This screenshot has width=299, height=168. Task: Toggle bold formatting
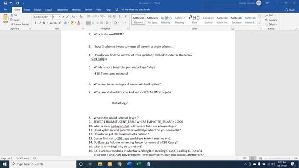(x=36, y=23)
